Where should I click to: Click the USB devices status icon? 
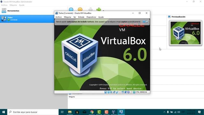coord(117,92)
